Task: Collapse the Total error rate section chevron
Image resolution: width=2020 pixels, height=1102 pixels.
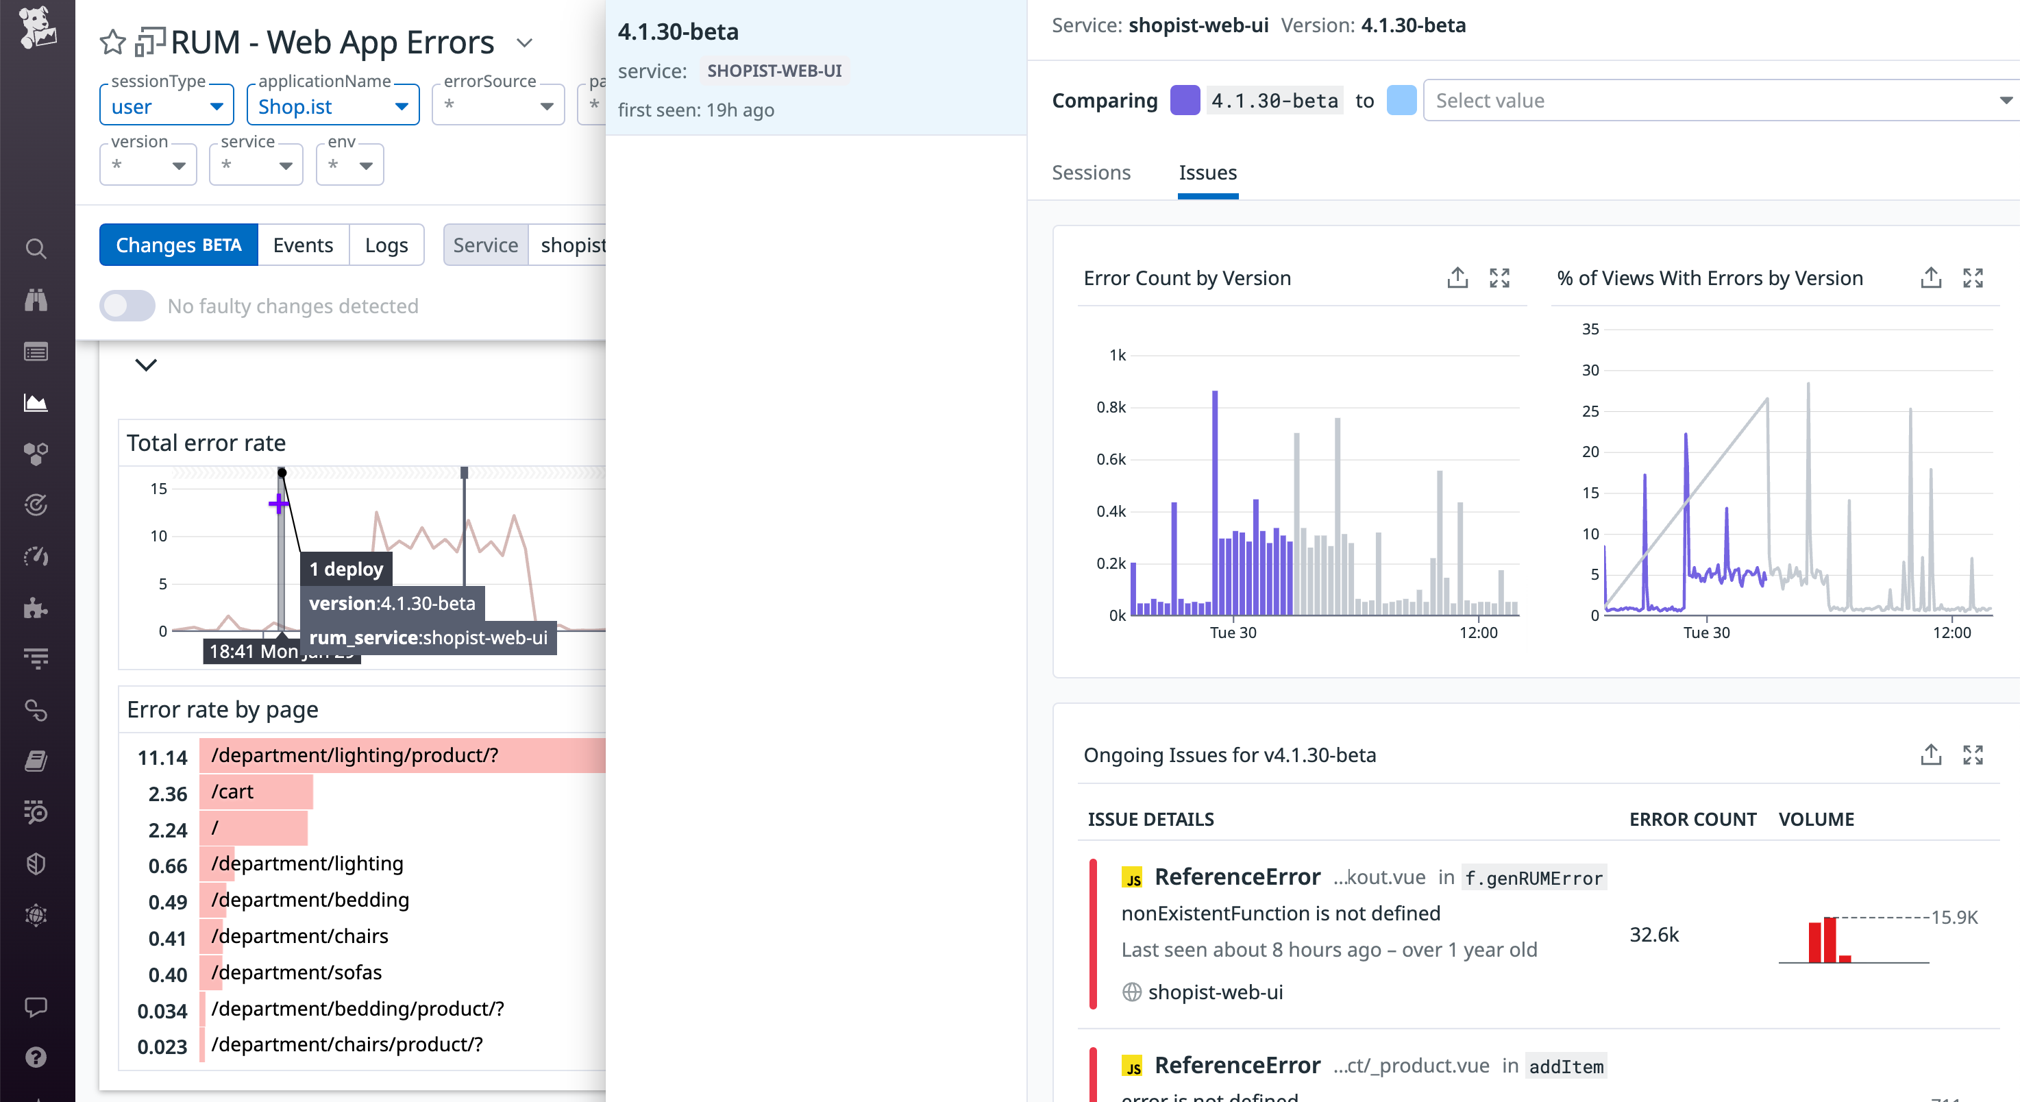Action: click(145, 365)
